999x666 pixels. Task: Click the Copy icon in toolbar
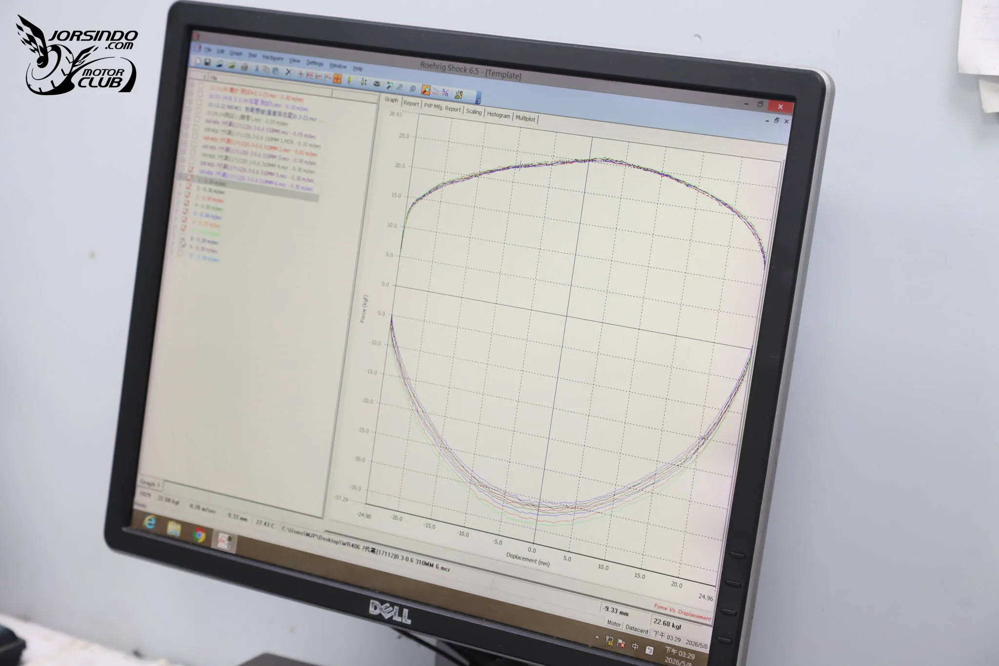(266, 70)
